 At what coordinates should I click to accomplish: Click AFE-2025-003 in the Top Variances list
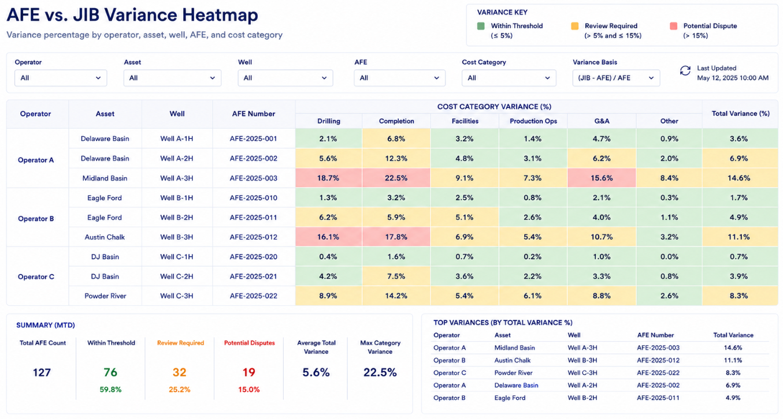click(658, 348)
